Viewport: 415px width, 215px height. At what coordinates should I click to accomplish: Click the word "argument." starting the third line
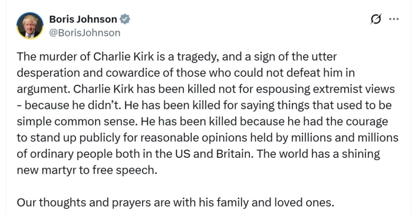pos(44,90)
